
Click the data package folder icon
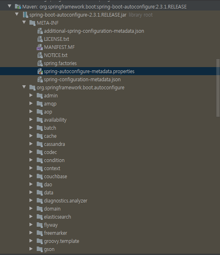click(x=40, y=193)
